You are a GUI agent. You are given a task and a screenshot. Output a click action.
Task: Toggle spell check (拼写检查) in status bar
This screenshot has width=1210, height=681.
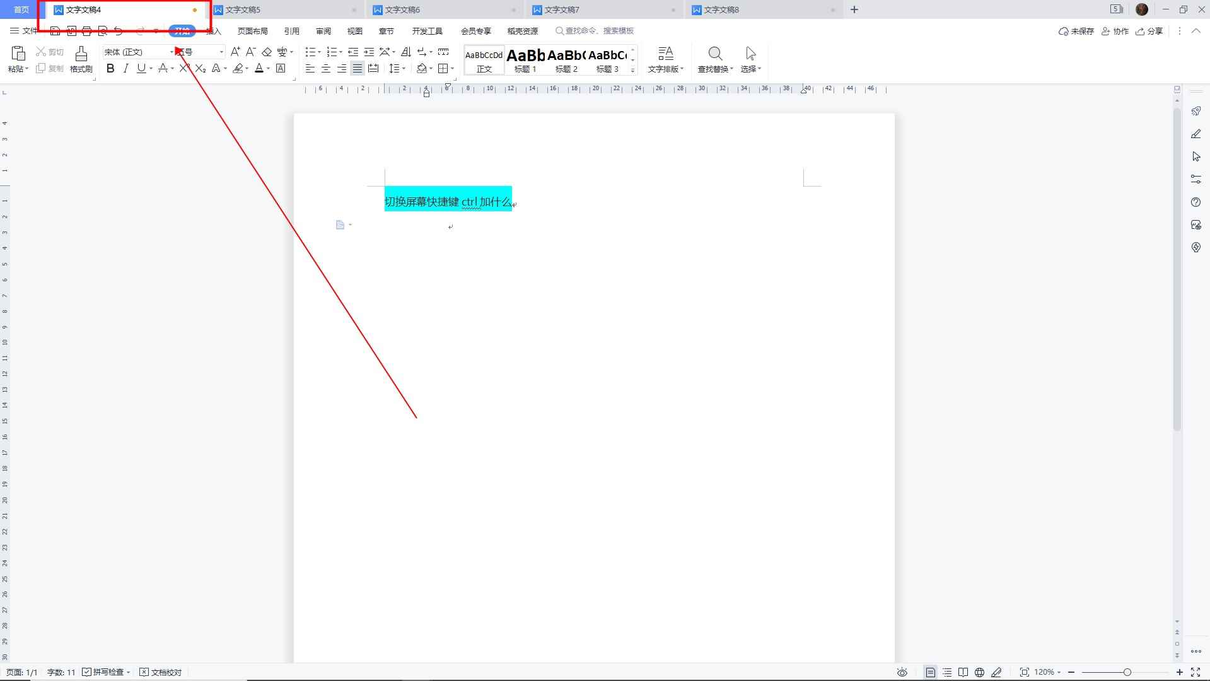105,672
